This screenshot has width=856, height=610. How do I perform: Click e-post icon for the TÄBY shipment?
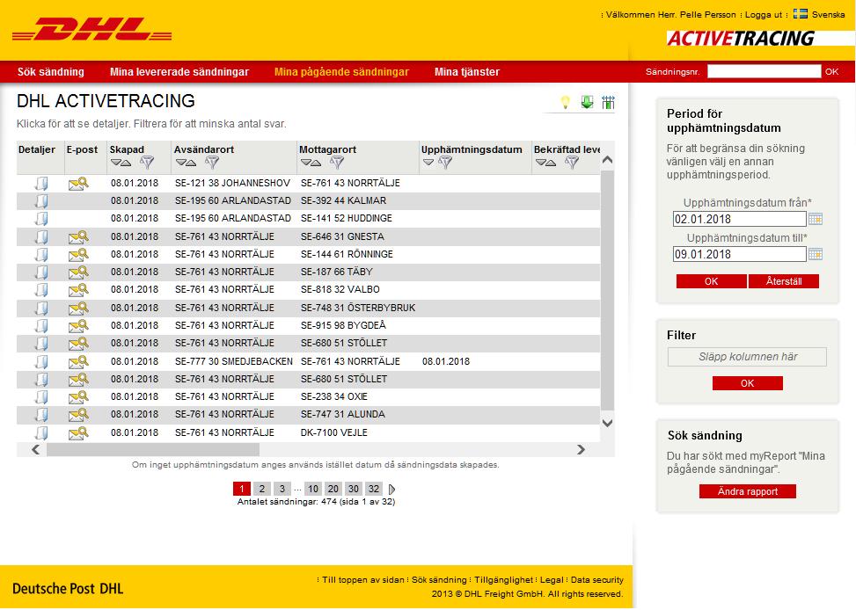click(78, 272)
